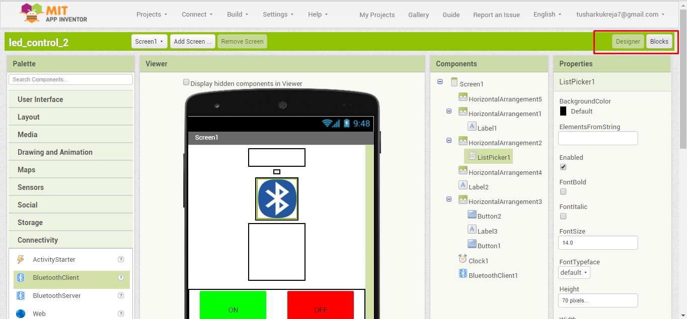This screenshot has height=319, width=687.
Task: Click the Clock1 icon in the Components tree
Action: [463, 259]
